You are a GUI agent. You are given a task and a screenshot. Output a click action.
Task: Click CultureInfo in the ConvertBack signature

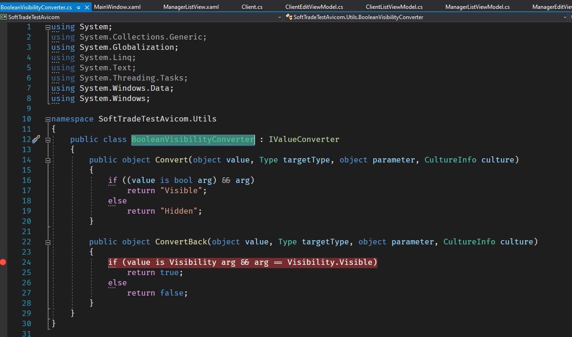coord(470,242)
